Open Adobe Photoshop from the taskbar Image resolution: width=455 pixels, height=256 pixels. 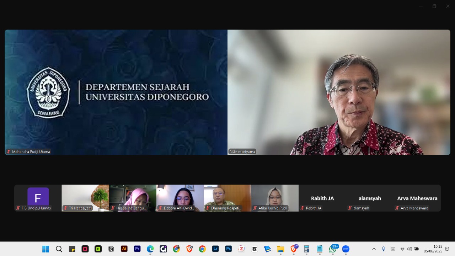click(x=229, y=249)
